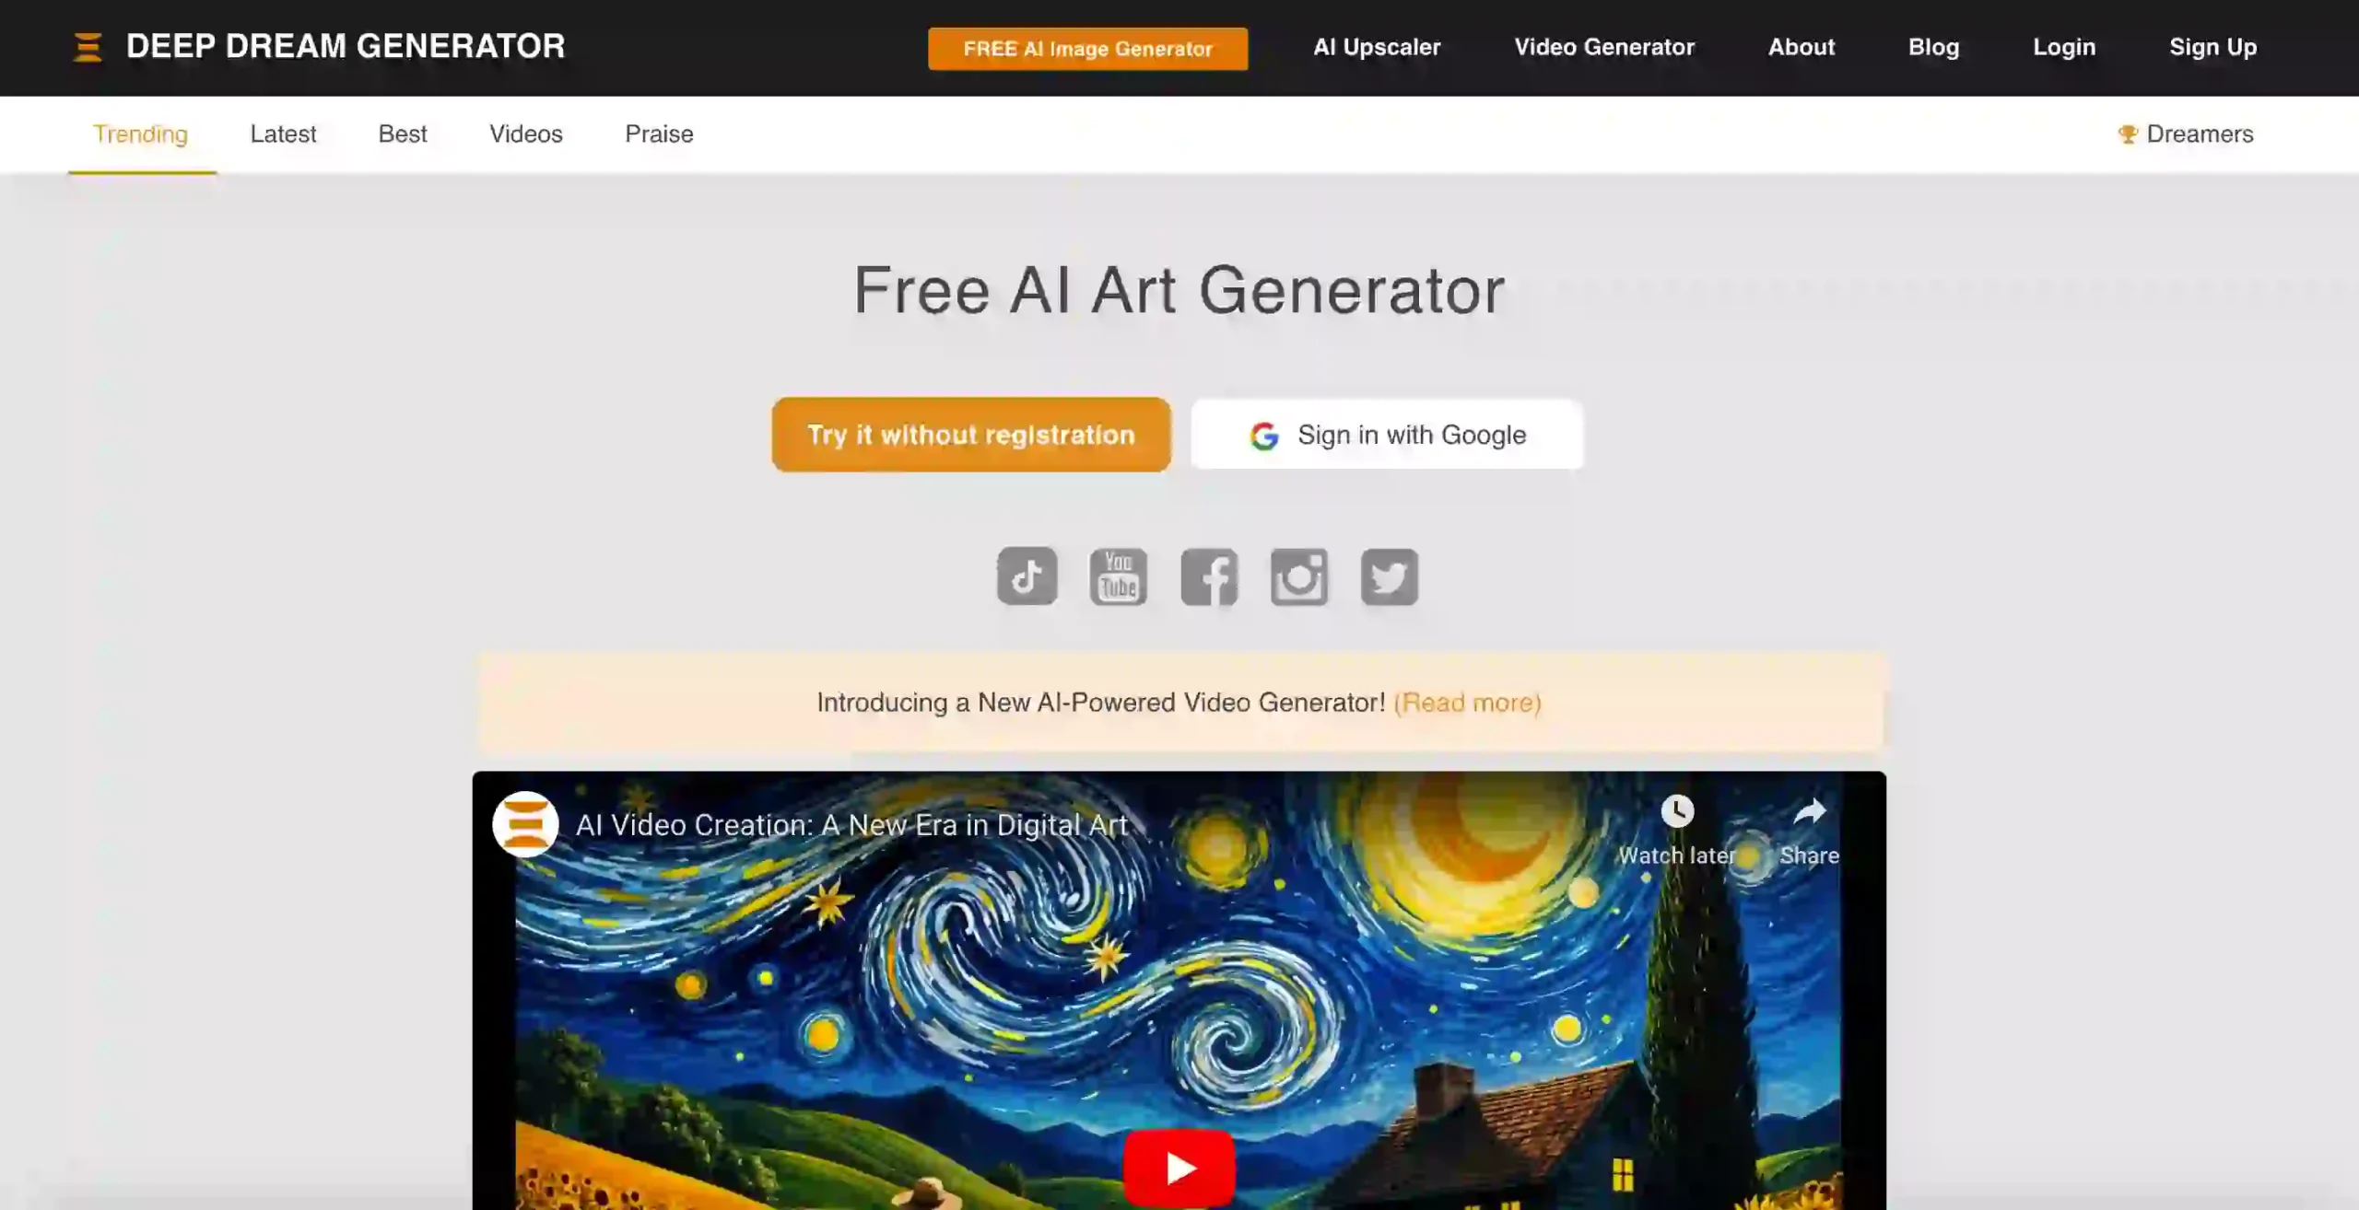
Task: Select the Latest tab
Action: pos(283,133)
